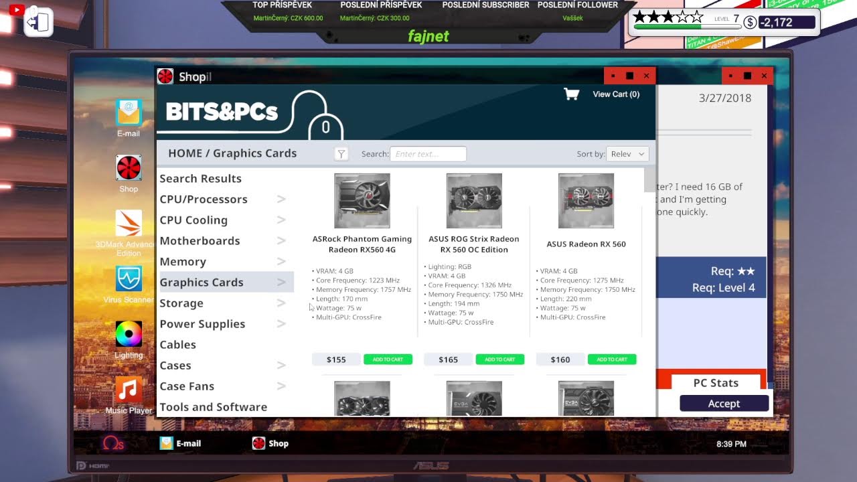Open the Tools and Software category
The height and width of the screenshot is (482, 857).
tap(213, 407)
